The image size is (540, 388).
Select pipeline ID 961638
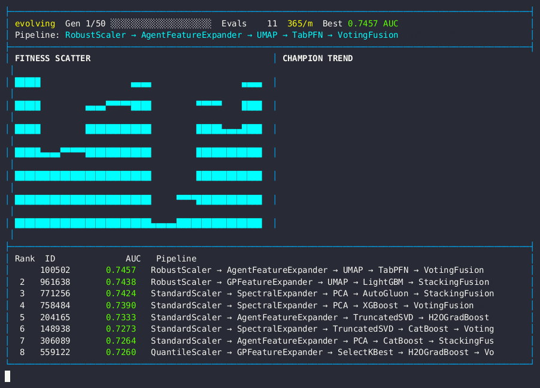55,282
